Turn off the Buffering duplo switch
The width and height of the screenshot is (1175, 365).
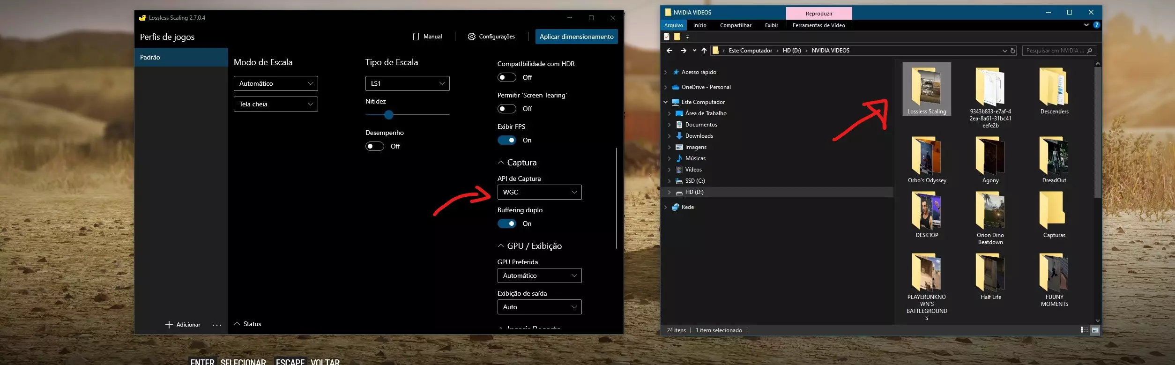tap(507, 223)
